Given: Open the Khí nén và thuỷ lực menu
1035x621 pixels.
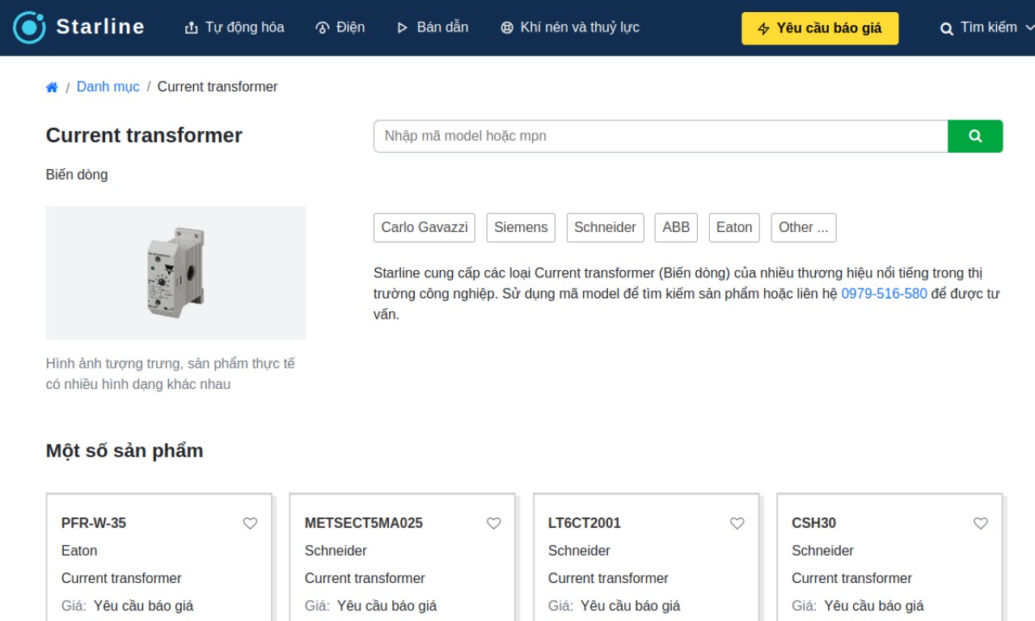Looking at the screenshot, I should tap(570, 27).
